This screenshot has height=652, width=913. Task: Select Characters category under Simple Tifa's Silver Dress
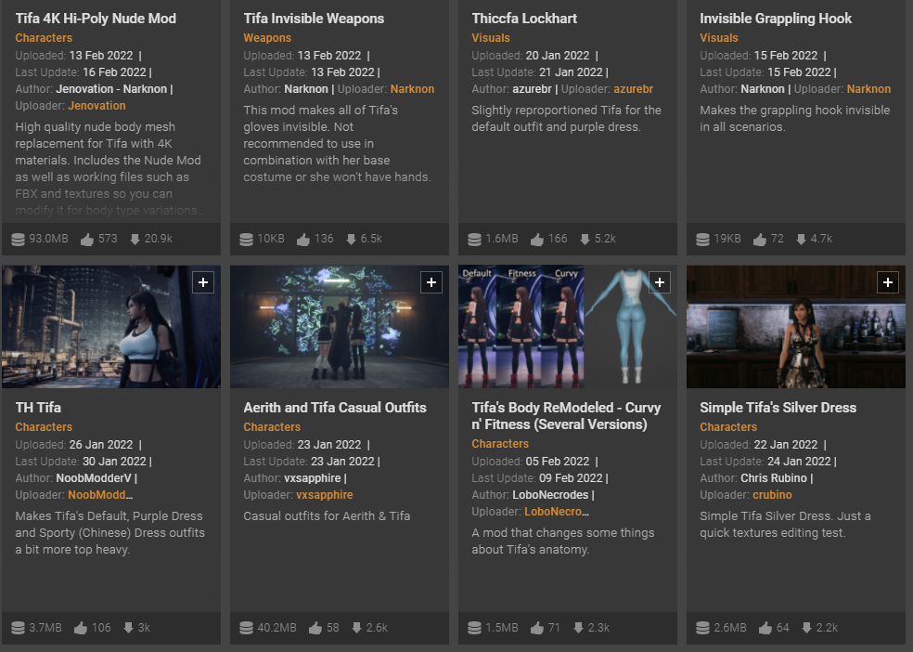pyautogui.click(x=728, y=427)
